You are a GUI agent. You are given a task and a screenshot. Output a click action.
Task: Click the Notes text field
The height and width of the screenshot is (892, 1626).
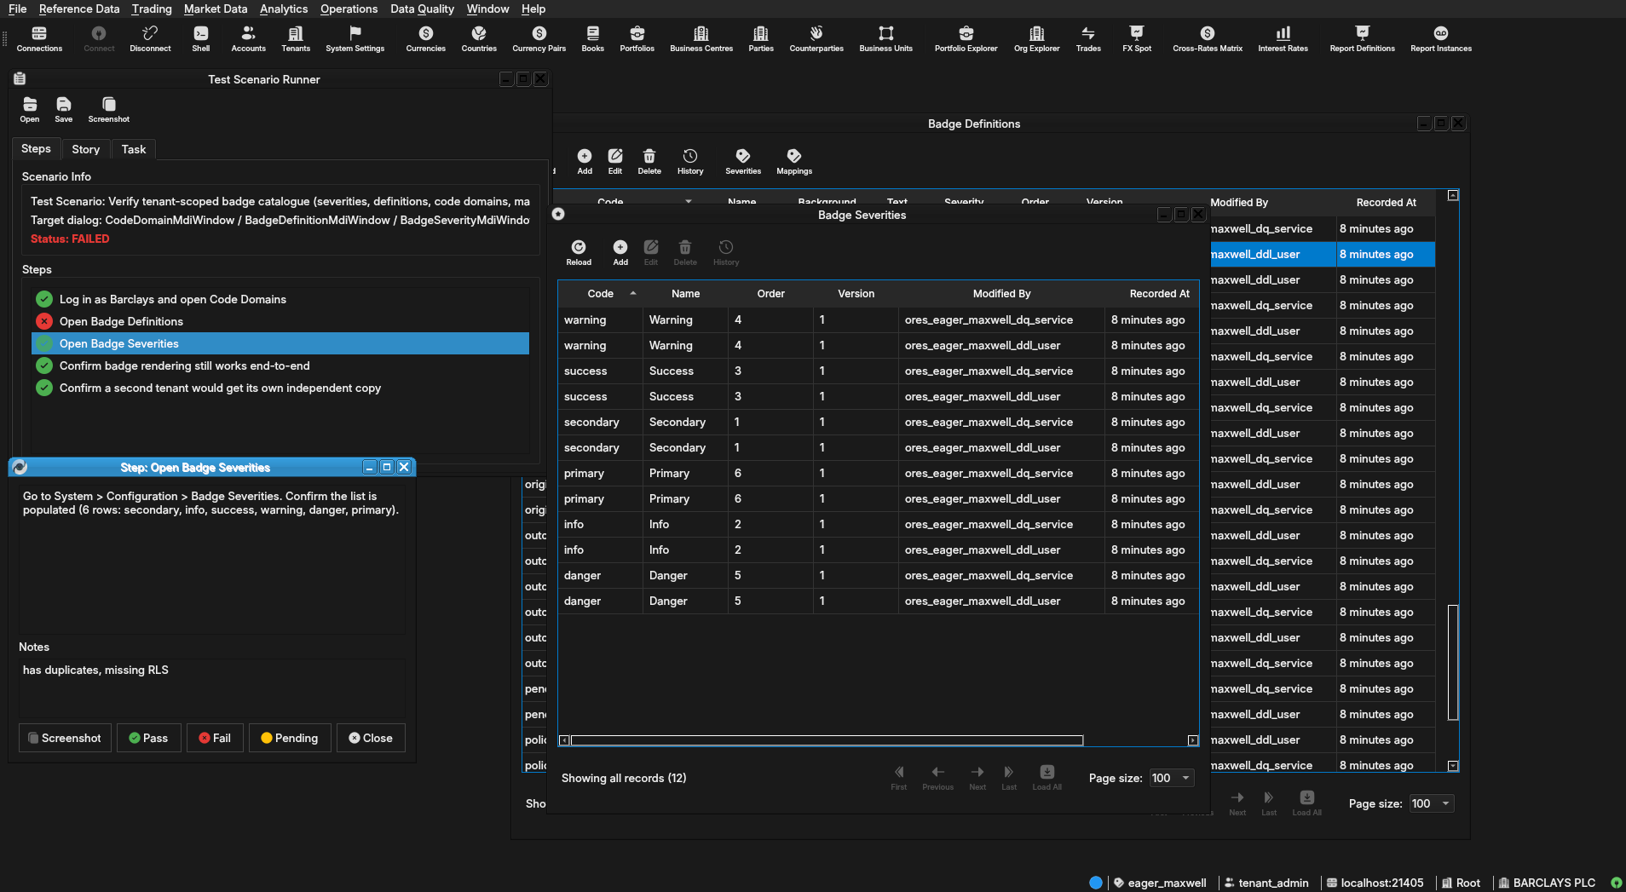[211, 687]
